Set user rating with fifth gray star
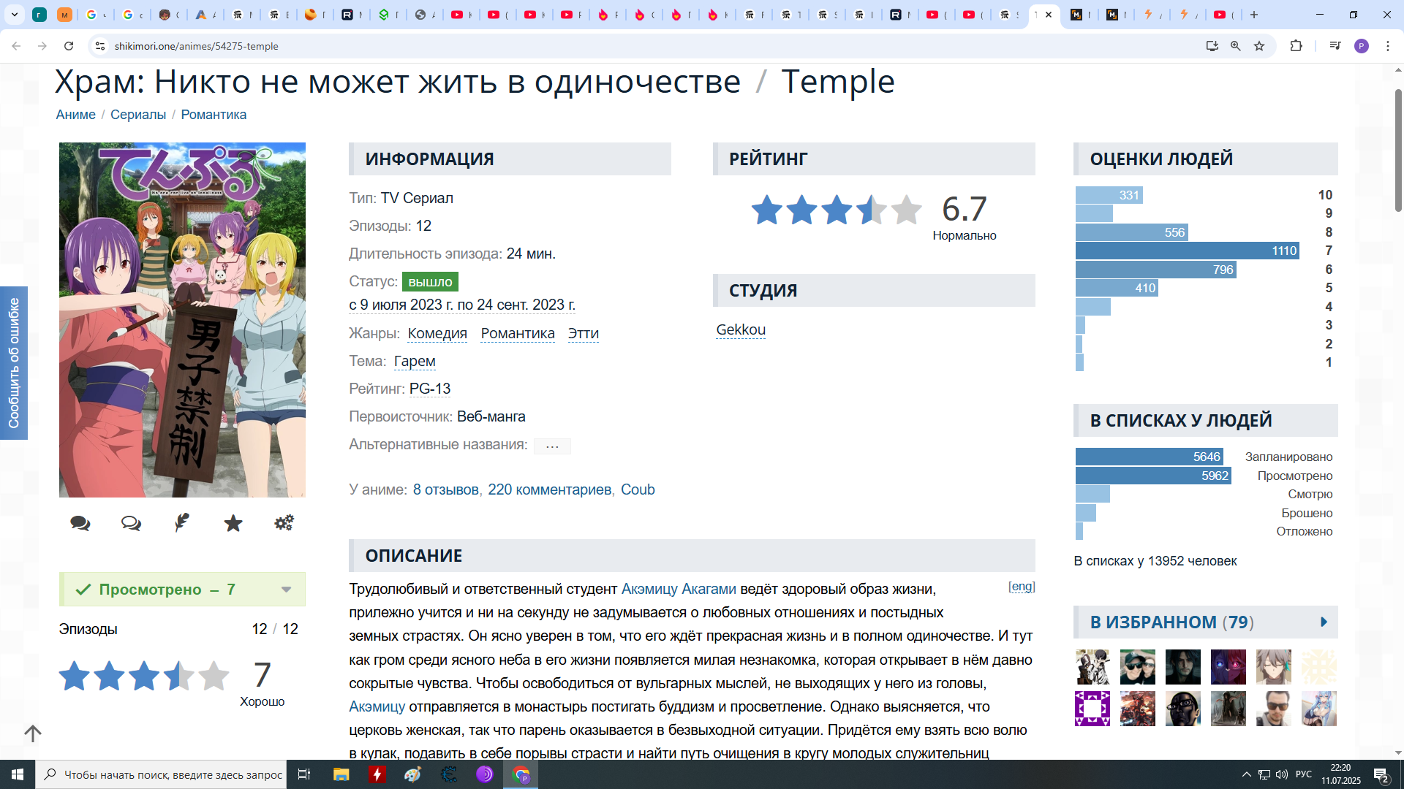 214,676
